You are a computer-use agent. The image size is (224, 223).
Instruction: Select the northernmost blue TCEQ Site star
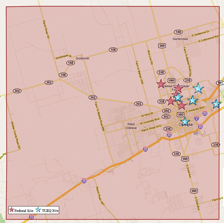[198, 88]
